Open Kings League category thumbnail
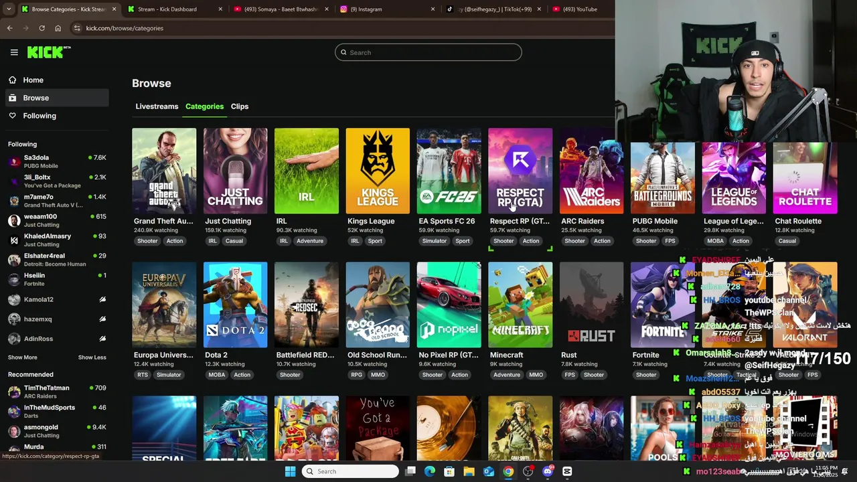Image resolution: width=857 pixels, height=482 pixels. point(378,171)
